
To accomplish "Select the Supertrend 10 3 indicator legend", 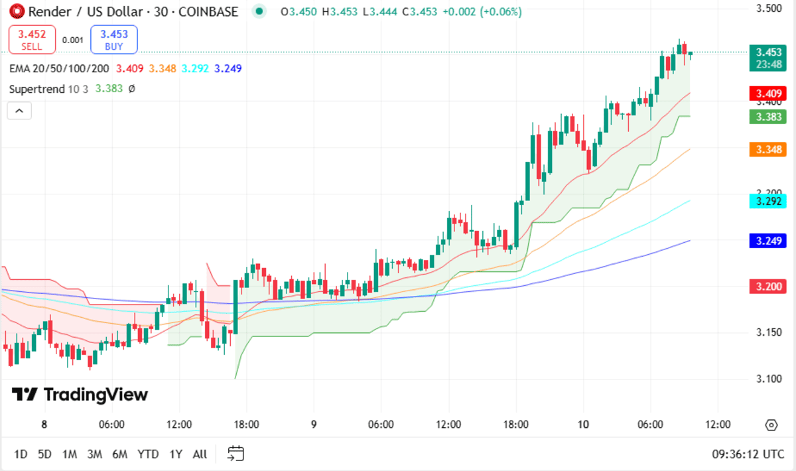I will pyautogui.click(x=49, y=88).
